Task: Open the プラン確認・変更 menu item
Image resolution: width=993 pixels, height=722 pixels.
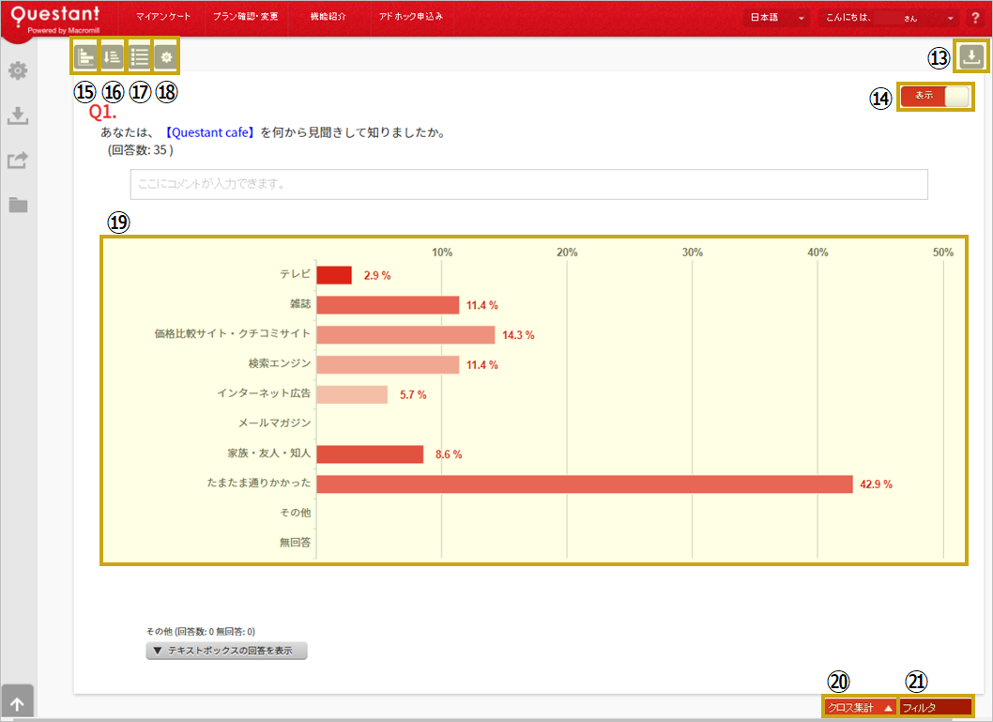Action: 246,18
